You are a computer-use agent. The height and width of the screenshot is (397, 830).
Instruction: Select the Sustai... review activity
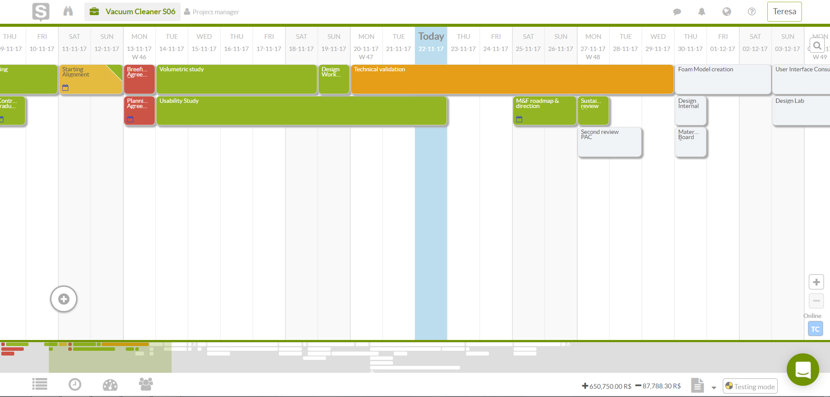(593, 111)
